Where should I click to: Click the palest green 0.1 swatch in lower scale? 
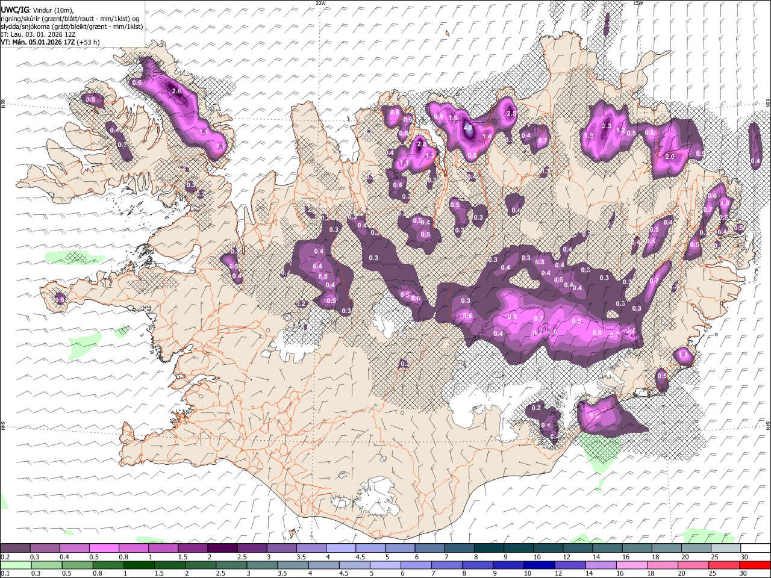15,565
